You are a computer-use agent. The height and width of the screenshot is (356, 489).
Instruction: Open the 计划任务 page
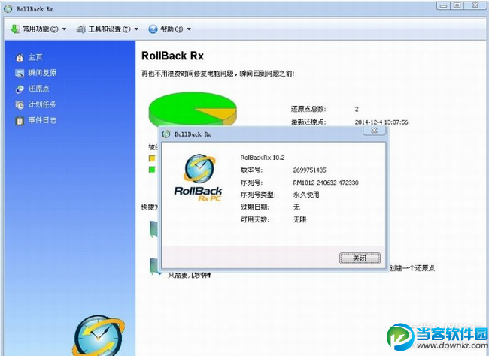[x=42, y=104]
